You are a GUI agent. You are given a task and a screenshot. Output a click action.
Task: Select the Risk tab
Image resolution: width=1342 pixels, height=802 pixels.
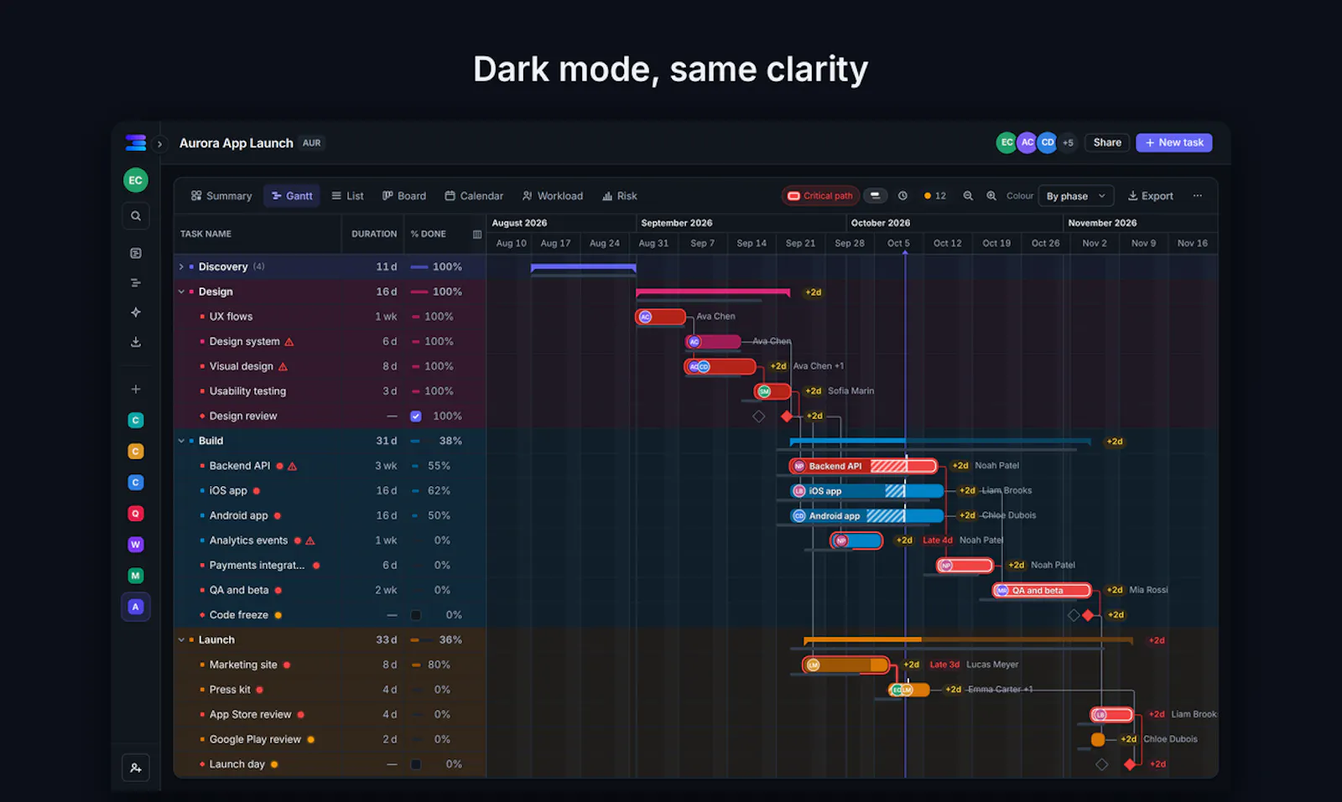pyautogui.click(x=620, y=196)
